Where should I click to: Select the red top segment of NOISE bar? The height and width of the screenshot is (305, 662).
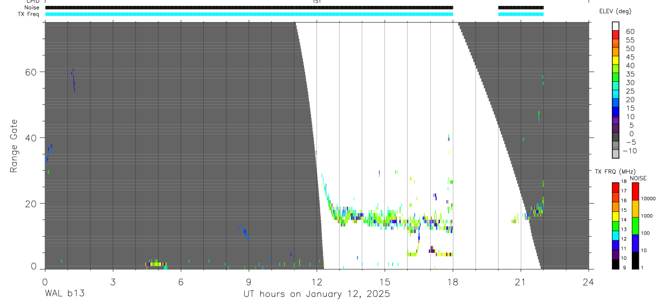(635, 191)
